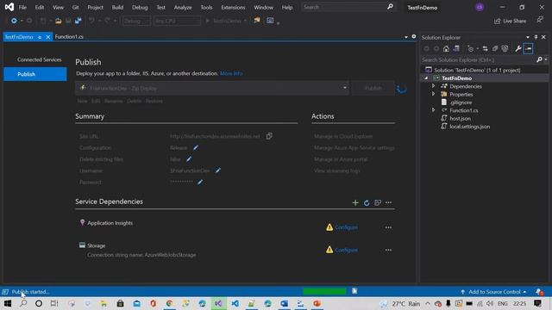Toggle Preview Selected Items in Solution Explorer
Image resolution: width=552 pixels, height=310 pixels.
pos(528,48)
